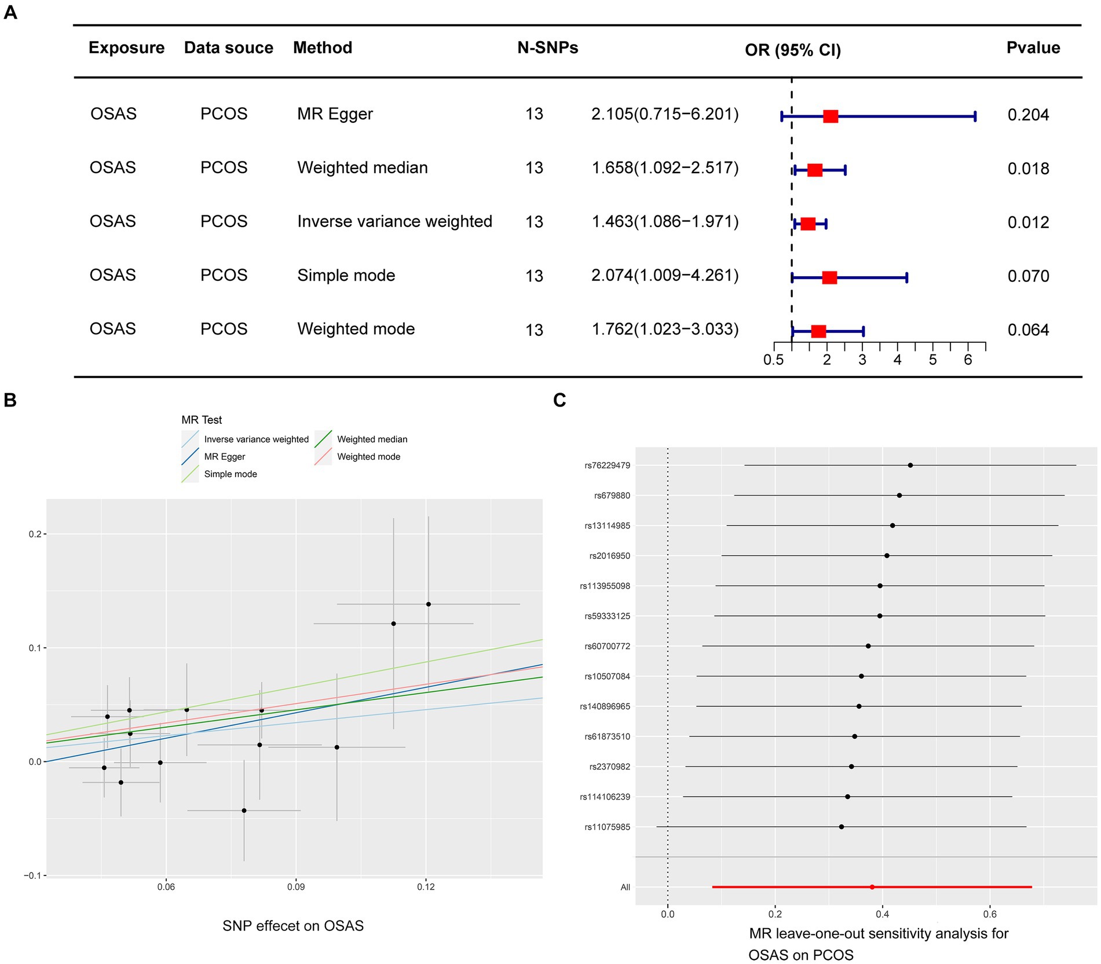This screenshot has height=964, width=1101.
Task: Select the Weighted mode legend swatch
Action: point(323,457)
